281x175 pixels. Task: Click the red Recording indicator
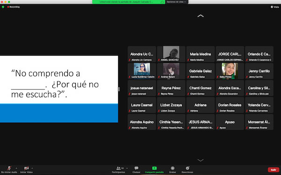tap(14, 7)
